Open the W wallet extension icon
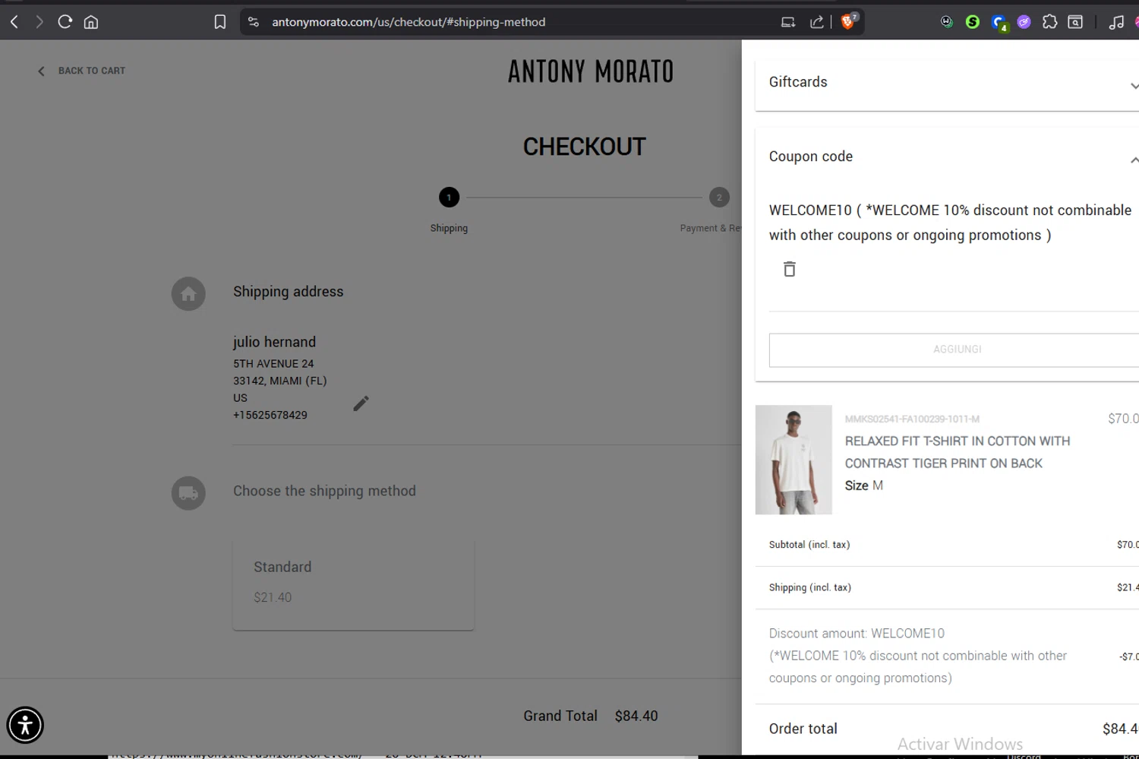The height and width of the screenshot is (759, 1139). click(947, 22)
